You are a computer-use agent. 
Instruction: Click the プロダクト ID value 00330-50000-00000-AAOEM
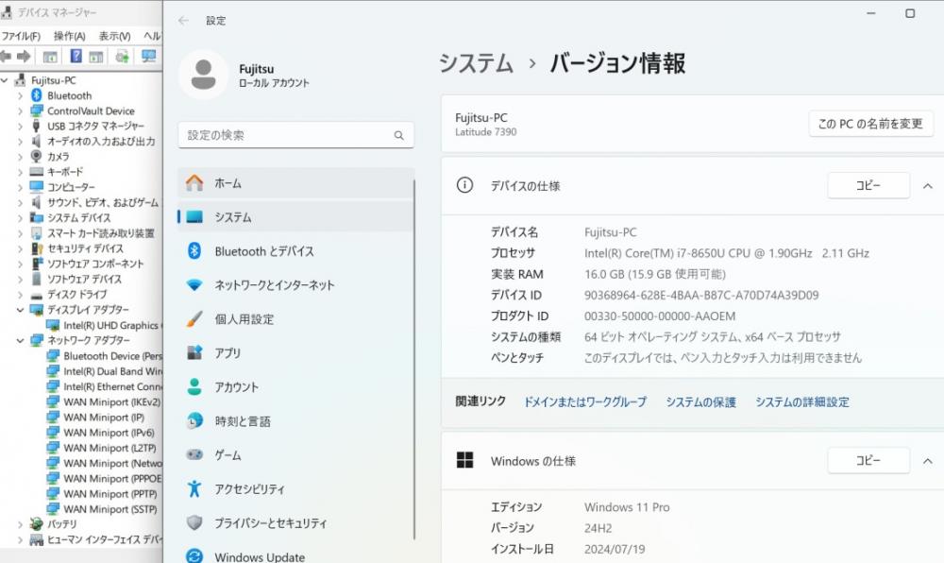(x=660, y=316)
